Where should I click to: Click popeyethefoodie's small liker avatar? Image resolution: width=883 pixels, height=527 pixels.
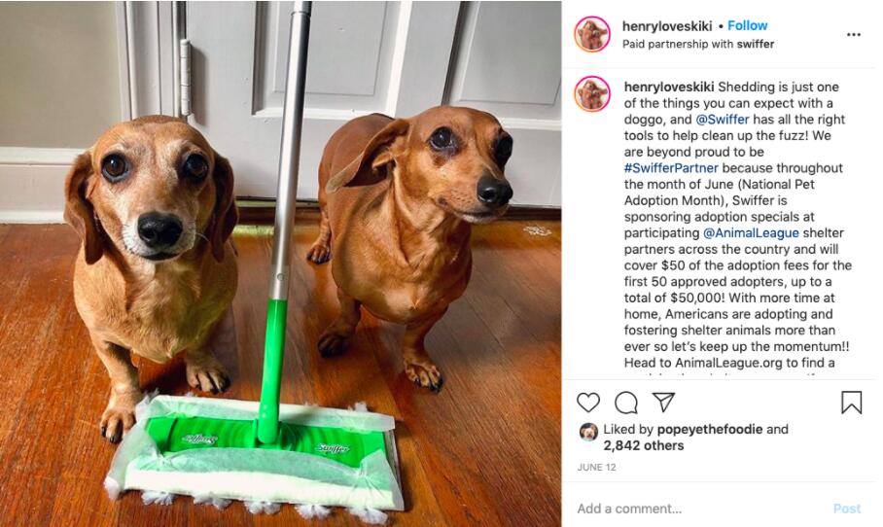click(x=589, y=432)
